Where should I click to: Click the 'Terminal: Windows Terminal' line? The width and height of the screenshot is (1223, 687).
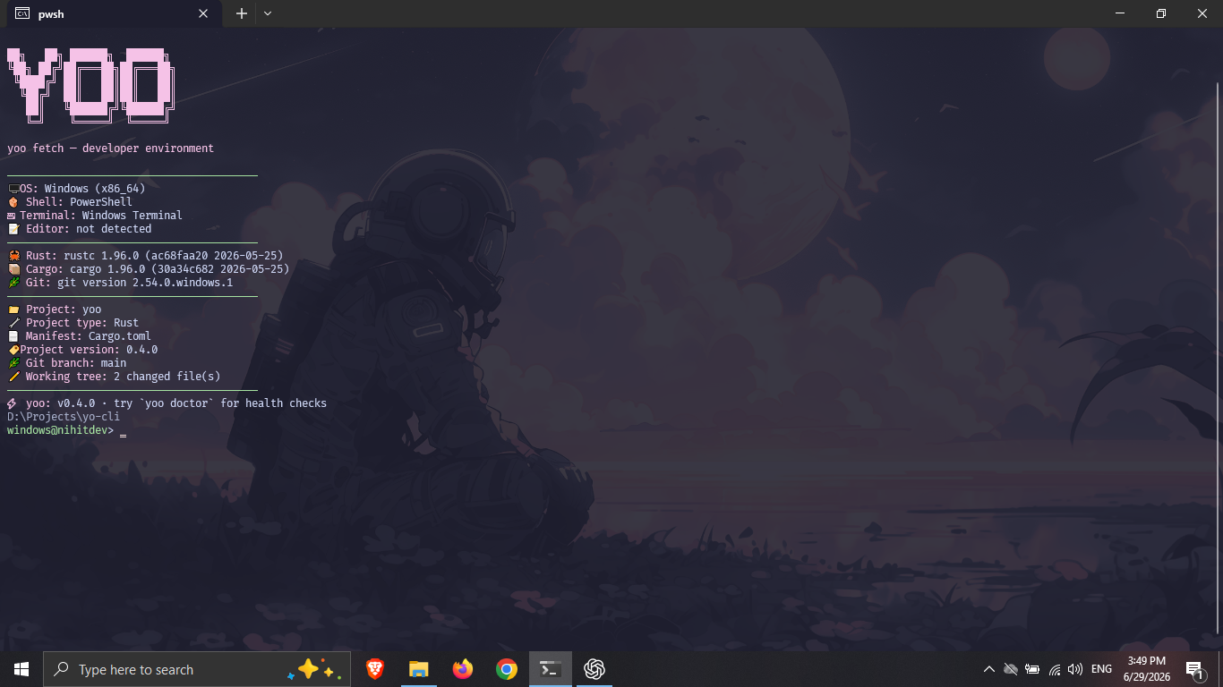pos(95,216)
